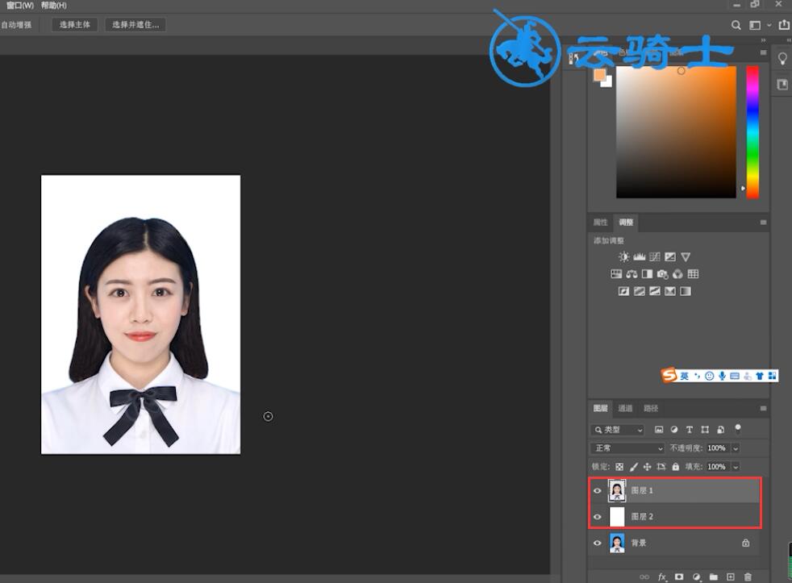Add an Invert adjustment layer
The image size is (792, 583).
[x=623, y=292]
